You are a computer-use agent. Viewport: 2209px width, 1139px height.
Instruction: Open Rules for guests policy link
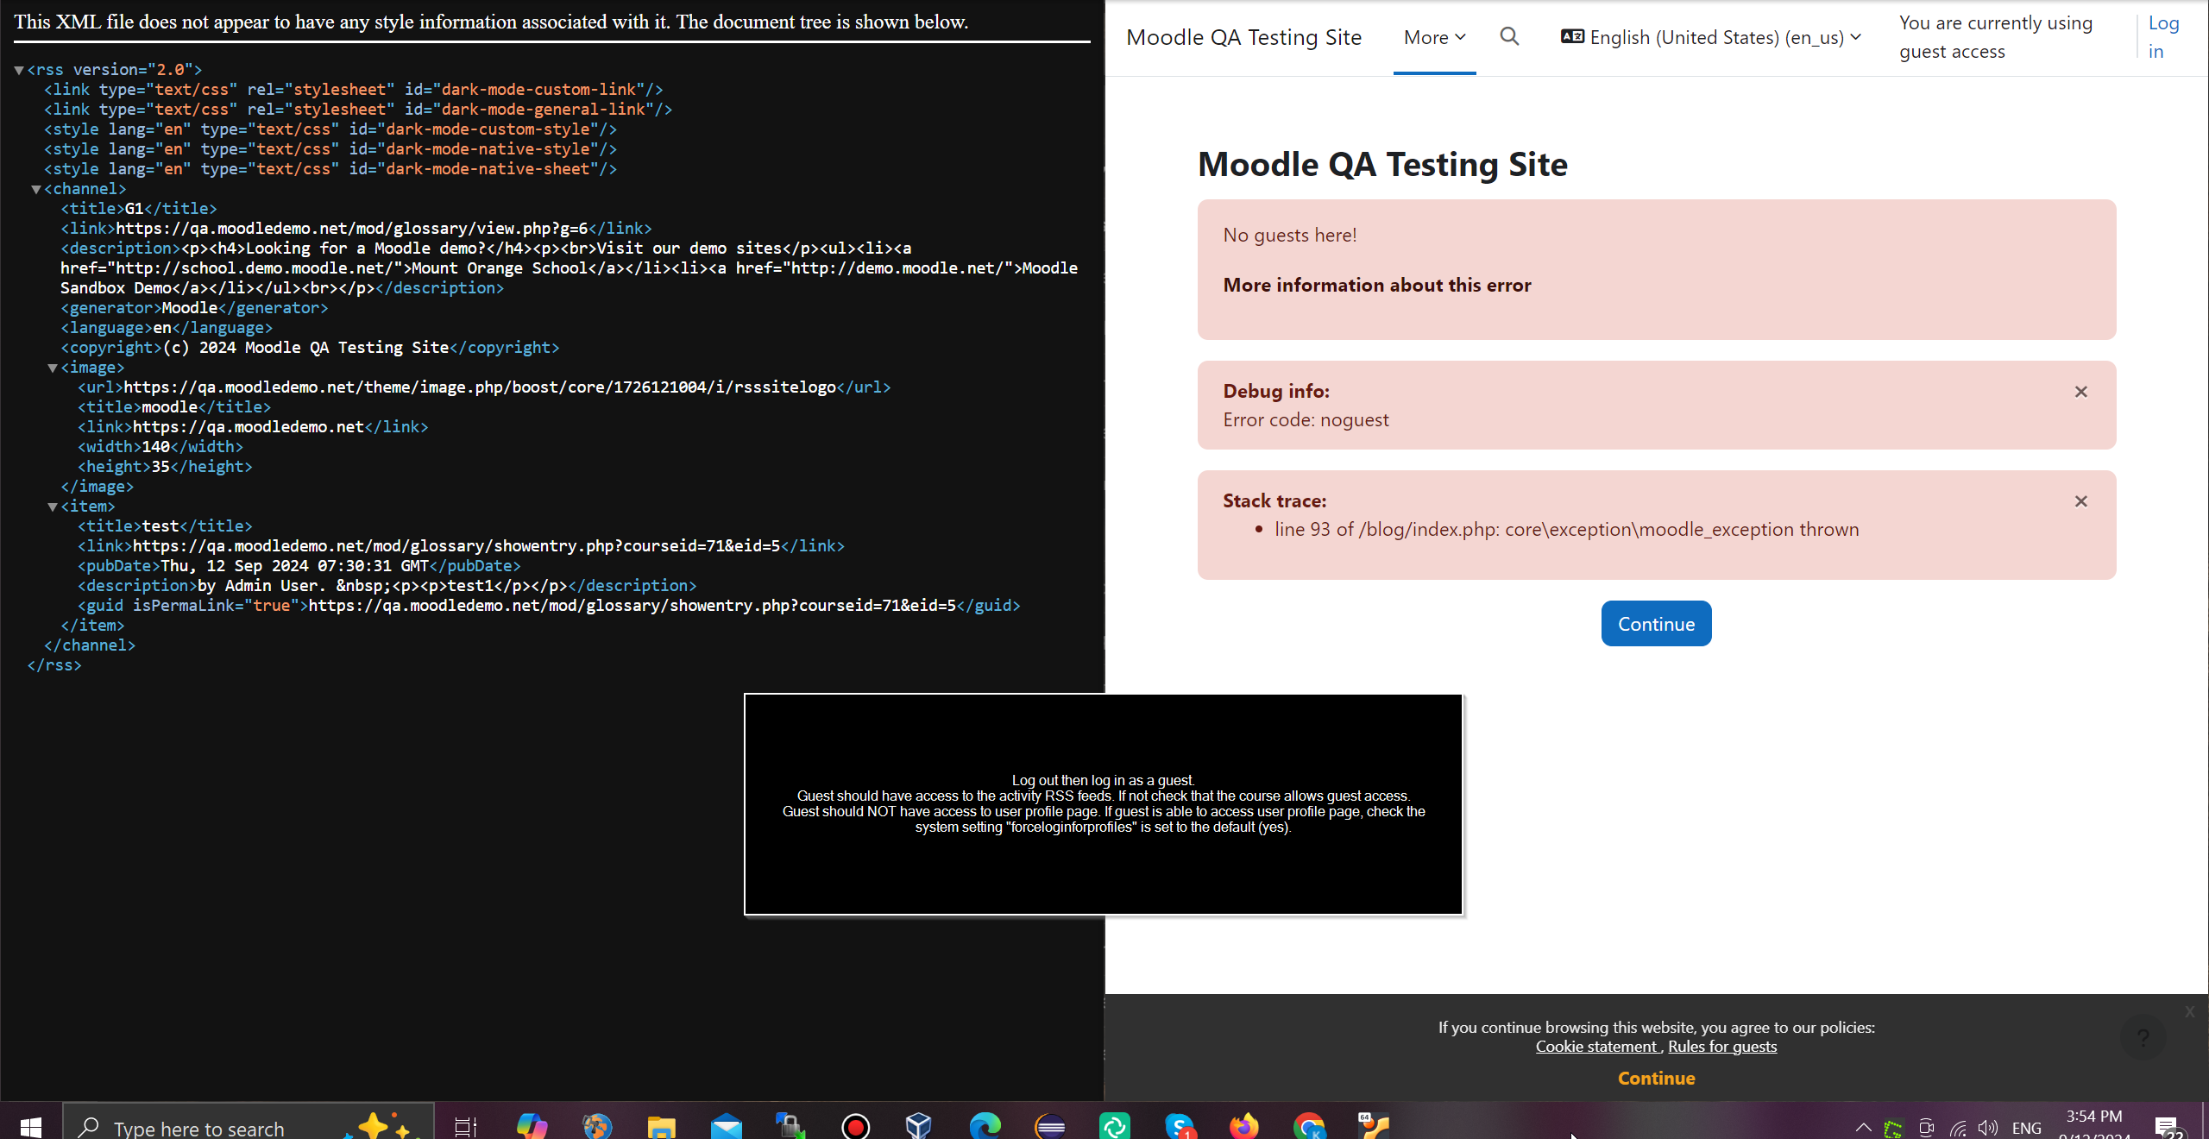coord(1722,1046)
